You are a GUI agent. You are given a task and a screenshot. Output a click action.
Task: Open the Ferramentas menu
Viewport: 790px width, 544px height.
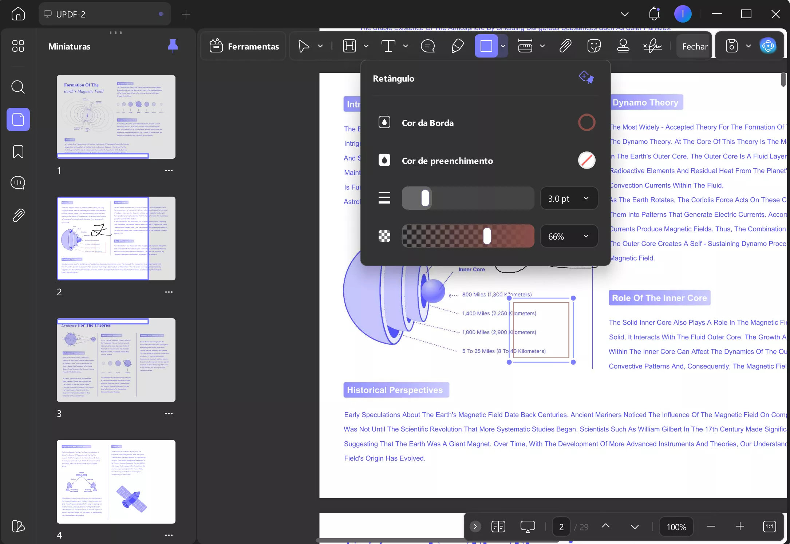click(x=244, y=46)
